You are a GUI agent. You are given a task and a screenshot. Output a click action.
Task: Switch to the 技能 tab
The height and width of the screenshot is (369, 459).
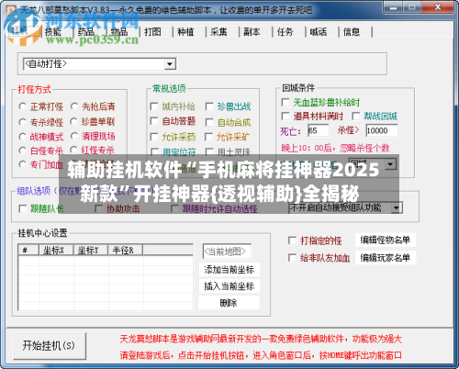[53, 31]
